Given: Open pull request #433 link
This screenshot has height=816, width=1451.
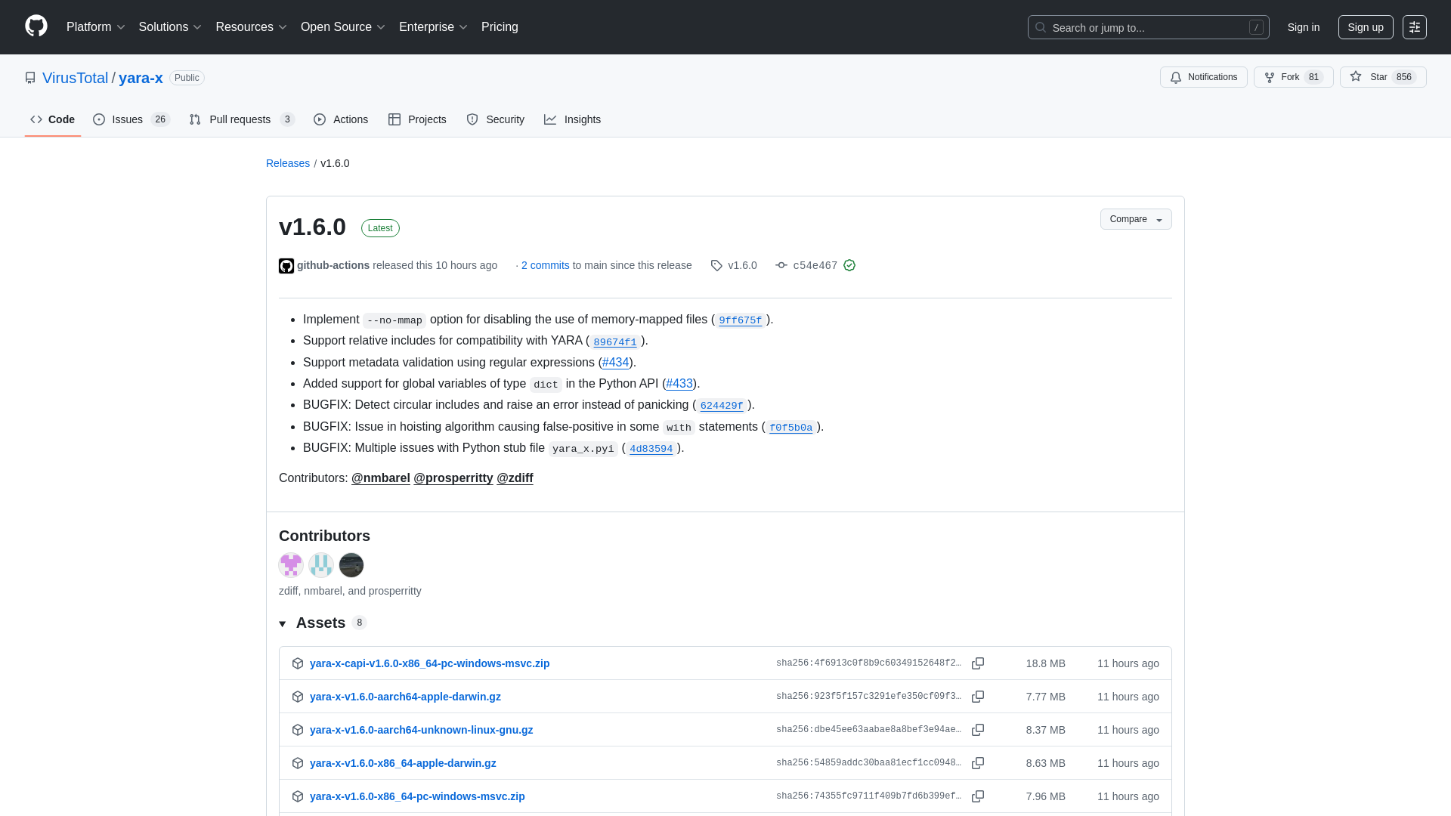Looking at the screenshot, I should click(x=679, y=384).
